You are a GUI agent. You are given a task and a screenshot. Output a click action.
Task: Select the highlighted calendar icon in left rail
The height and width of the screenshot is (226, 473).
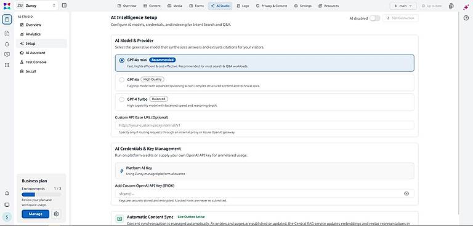click(x=7, y=20)
